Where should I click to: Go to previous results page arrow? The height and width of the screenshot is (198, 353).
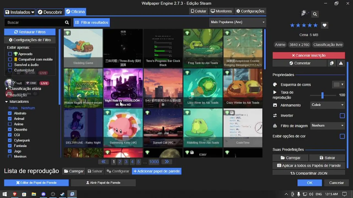104,162
